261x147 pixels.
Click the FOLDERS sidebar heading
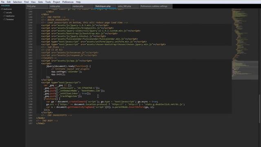click(5, 6)
